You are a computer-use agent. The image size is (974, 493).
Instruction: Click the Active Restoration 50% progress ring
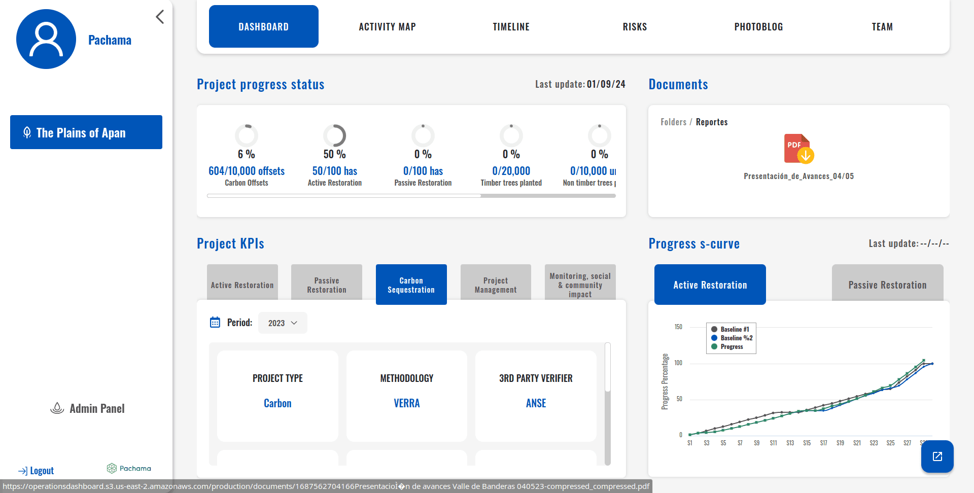tap(335, 135)
